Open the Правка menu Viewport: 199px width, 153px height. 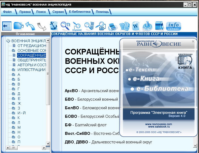pyautogui.click(x=25, y=12)
